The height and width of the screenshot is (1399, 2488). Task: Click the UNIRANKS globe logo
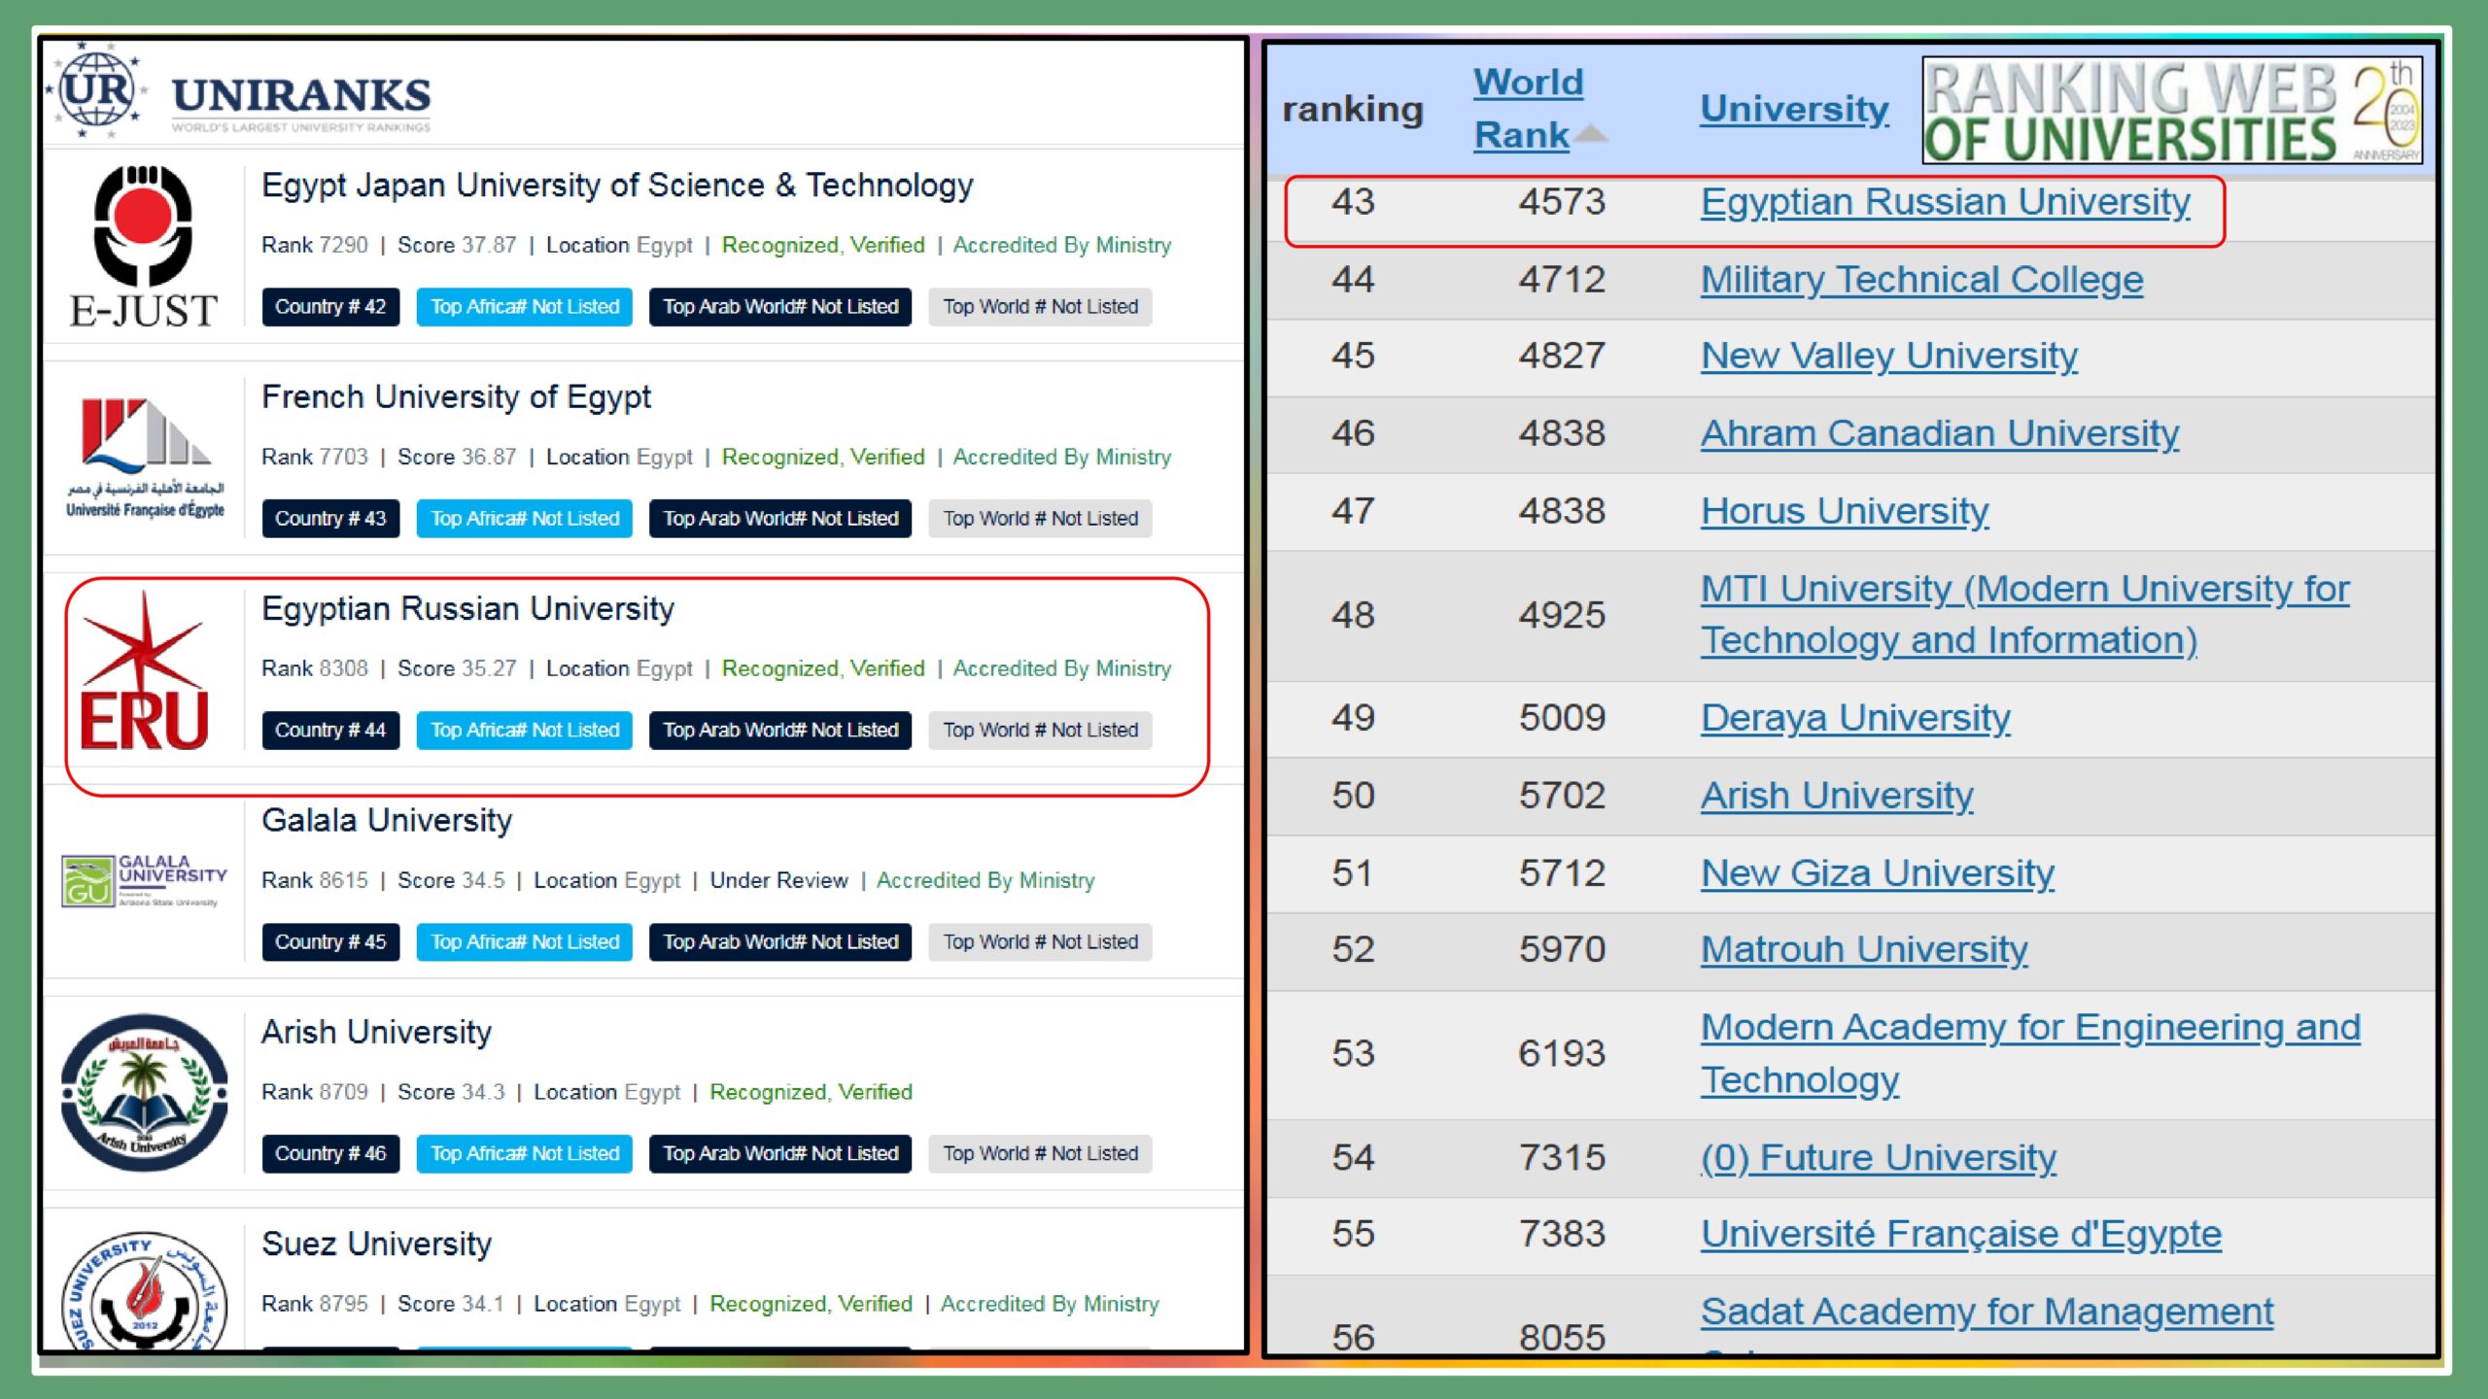[95, 90]
